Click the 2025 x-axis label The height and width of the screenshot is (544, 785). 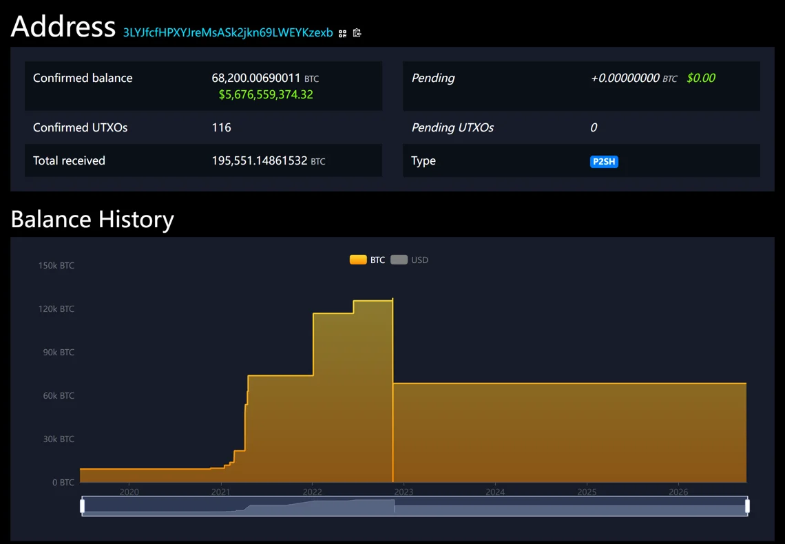tap(587, 492)
